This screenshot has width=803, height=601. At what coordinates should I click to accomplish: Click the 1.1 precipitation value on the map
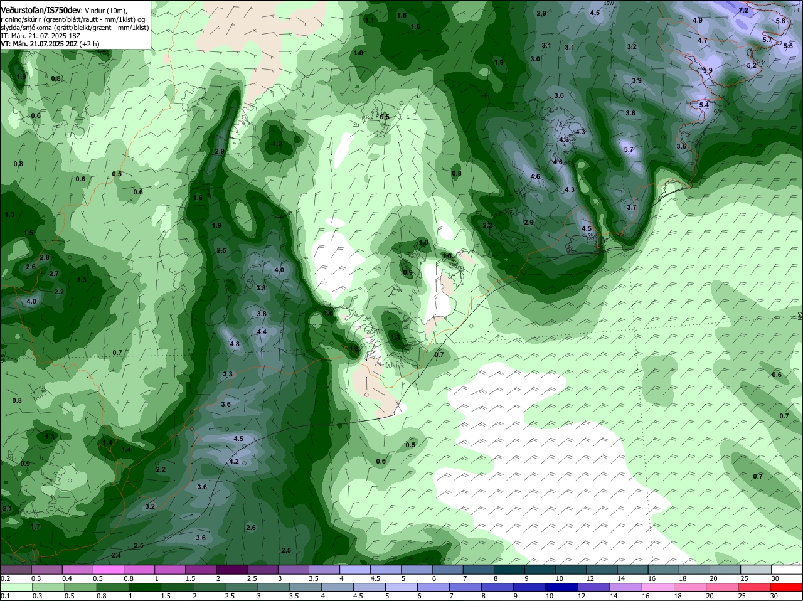tap(370, 20)
